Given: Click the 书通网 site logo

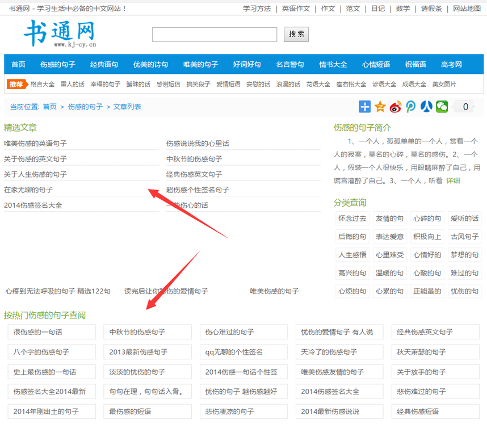Looking at the screenshot, I should [60, 33].
